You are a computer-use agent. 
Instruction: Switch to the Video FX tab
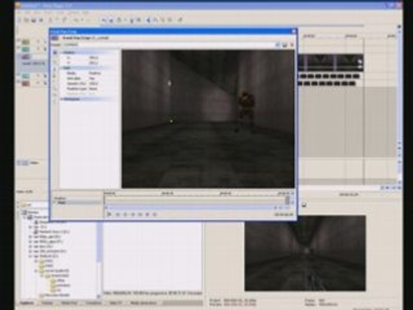point(116,303)
